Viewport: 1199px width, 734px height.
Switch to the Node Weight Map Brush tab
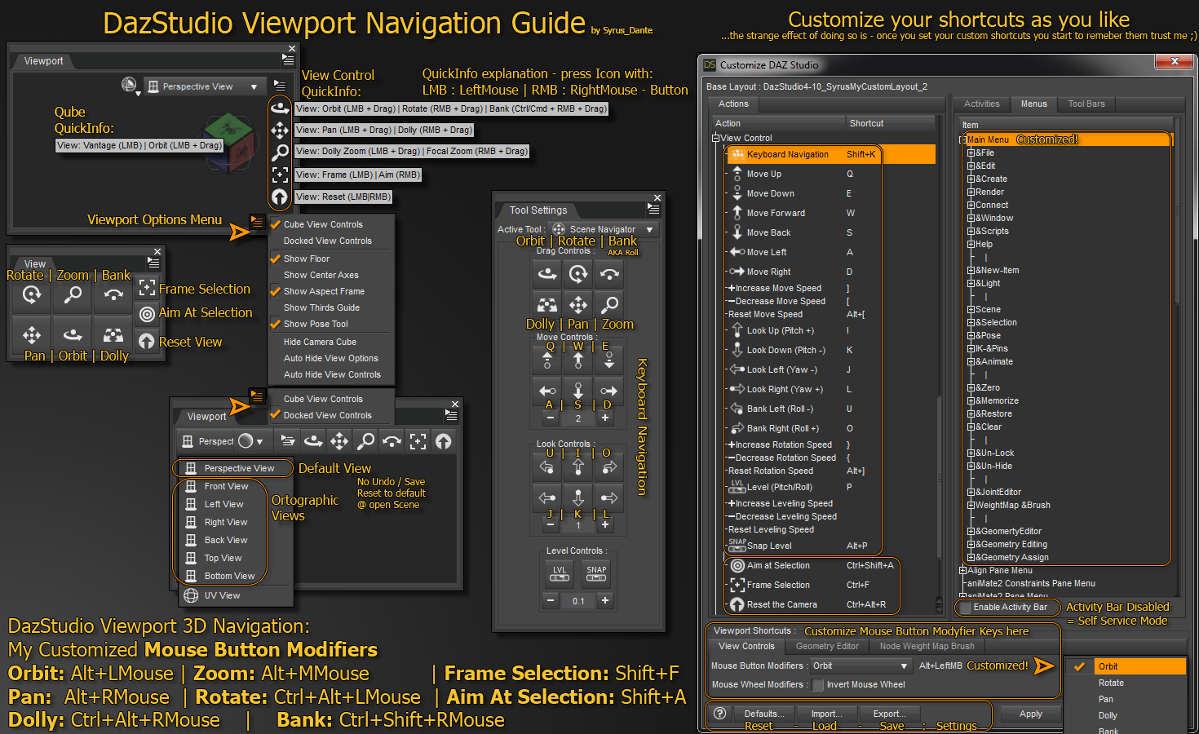click(927, 646)
